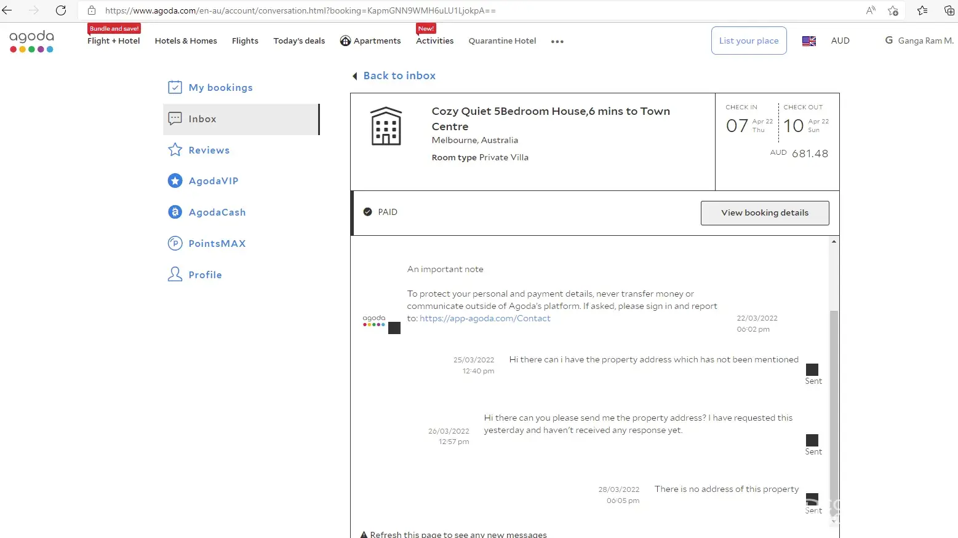Open the AUD currency selector

tap(840, 41)
